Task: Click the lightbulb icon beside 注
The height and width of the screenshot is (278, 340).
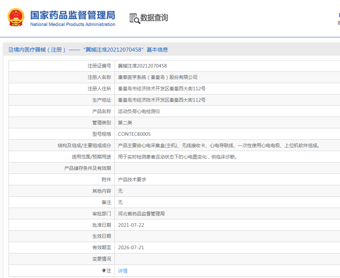Action: click(x=103, y=271)
